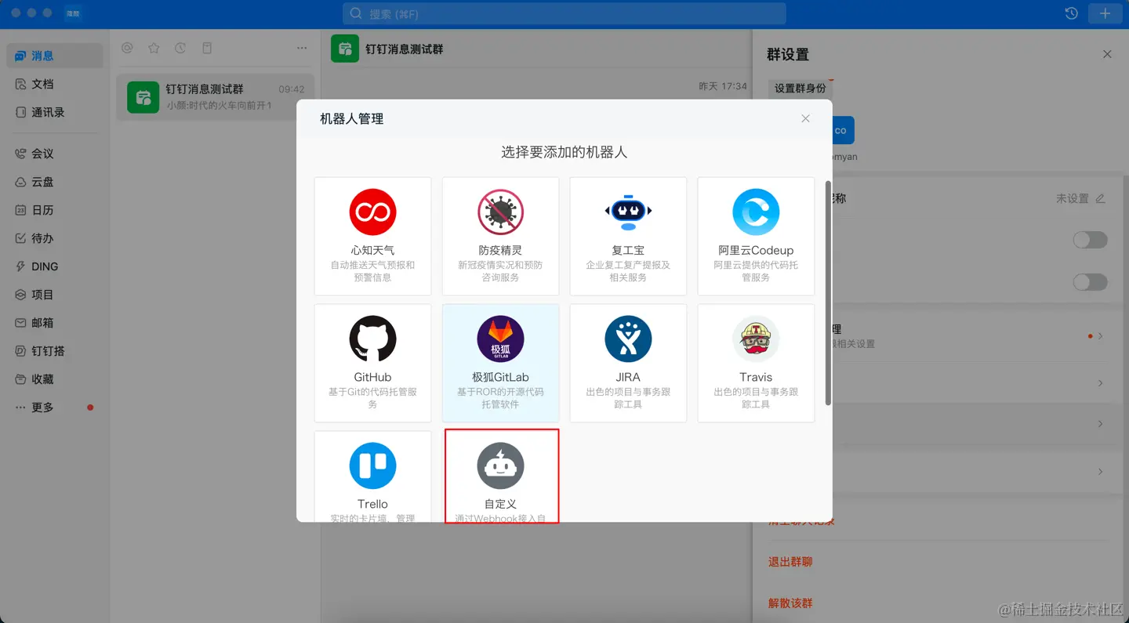Click the 钉钉消息测试群 chat header avatar

(345, 49)
